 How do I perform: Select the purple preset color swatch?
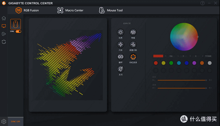pos(194,63)
